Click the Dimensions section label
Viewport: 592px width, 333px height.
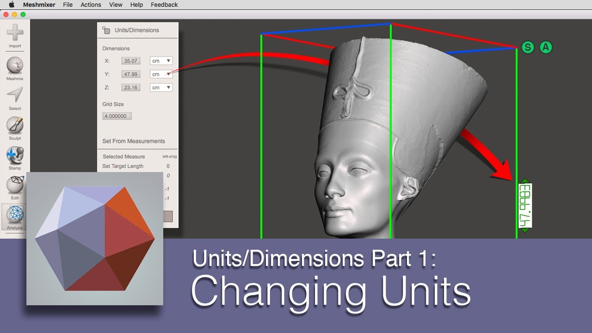[x=116, y=49]
